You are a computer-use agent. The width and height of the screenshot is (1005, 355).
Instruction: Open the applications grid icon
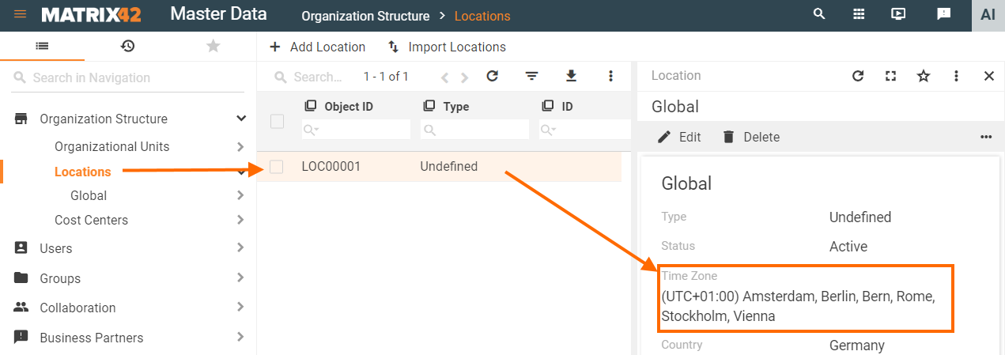pyautogui.click(x=859, y=14)
